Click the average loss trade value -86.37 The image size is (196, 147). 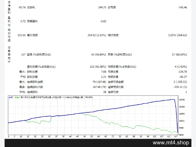click(x=183, y=77)
